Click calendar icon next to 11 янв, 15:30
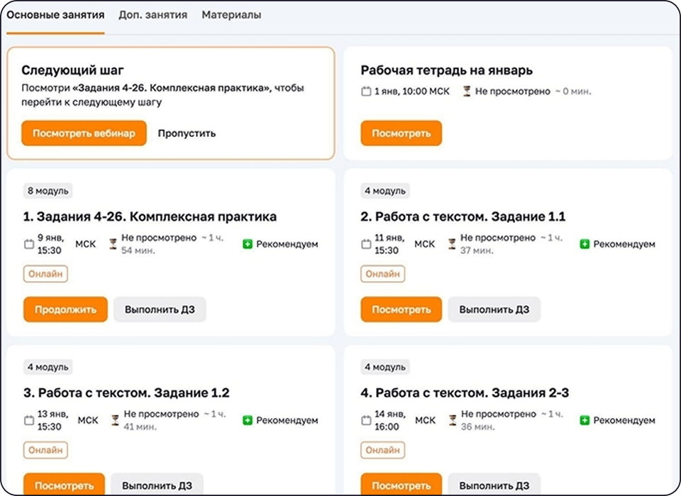 (x=366, y=244)
